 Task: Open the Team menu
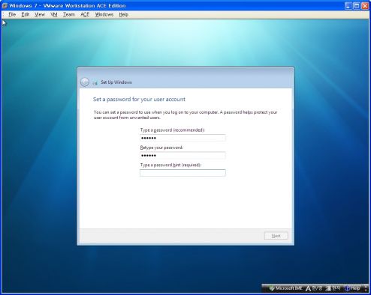[x=69, y=15]
